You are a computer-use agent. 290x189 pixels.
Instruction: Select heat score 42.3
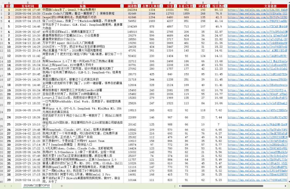pyautogui.click(x=219, y=17)
